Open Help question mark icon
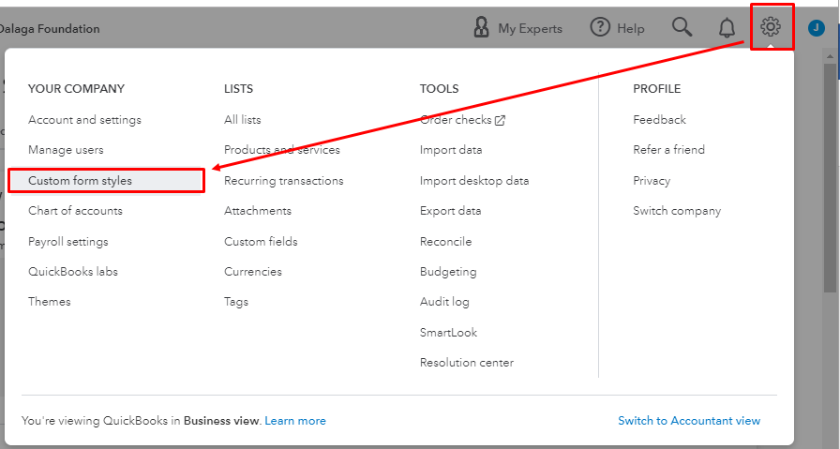The width and height of the screenshot is (840, 449). [x=600, y=28]
